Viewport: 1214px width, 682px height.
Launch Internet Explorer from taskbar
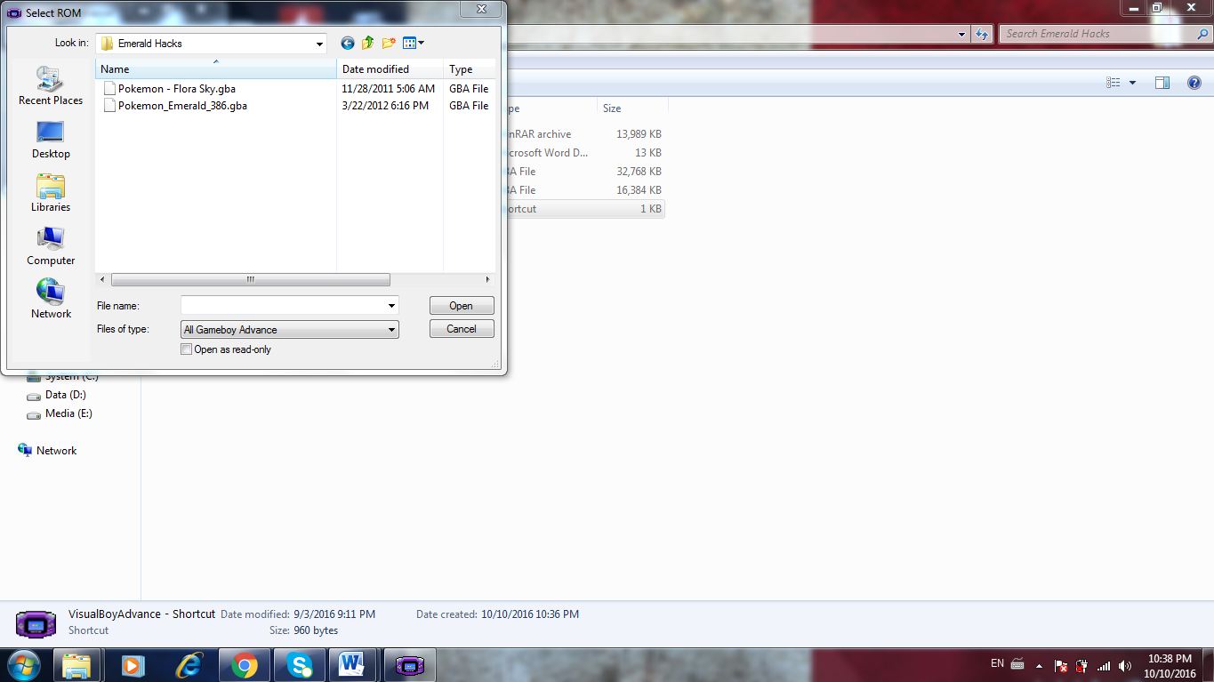pyautogui.click(x=189, y=665)
